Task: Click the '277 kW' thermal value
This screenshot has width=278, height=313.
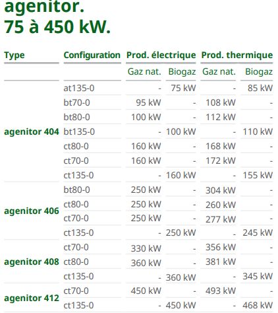Action: click(221, 219)
